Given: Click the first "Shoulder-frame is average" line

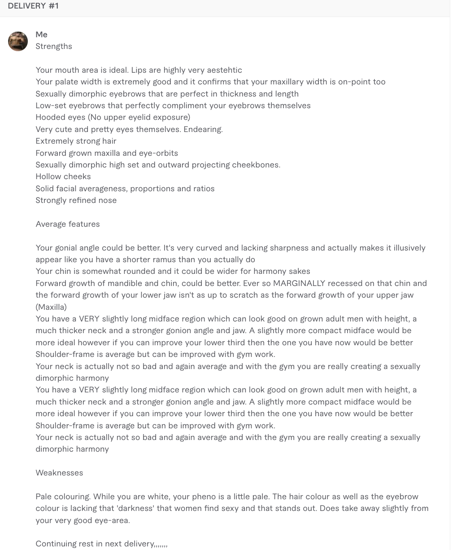Looking at the screenshot, I should pyautogui.click(x=155, y=354).
